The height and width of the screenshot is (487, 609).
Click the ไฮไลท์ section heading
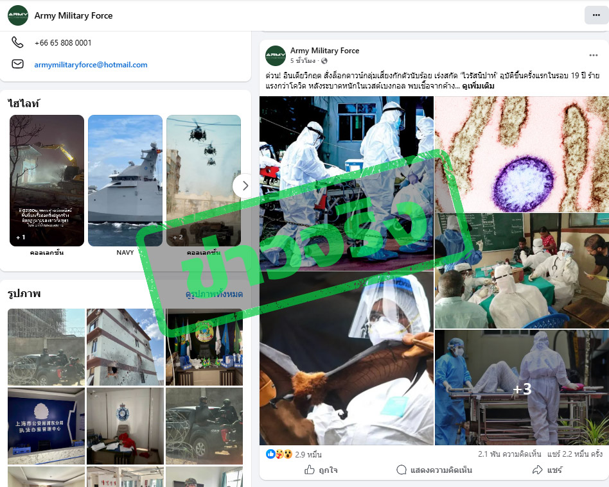click(23, 103)
